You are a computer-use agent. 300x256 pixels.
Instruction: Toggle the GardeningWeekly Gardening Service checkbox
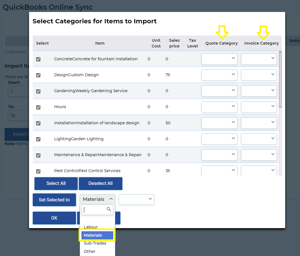click(x=38, y=91)
